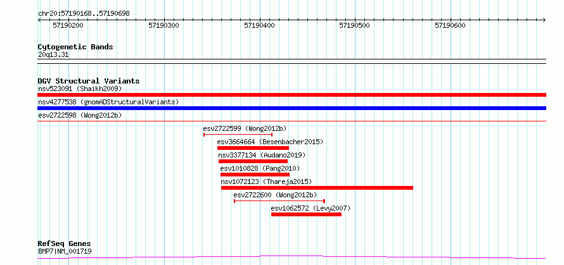Open variant label nsv523091 (Shaikh2009)

pyautogui.click(x=80, y=89)
